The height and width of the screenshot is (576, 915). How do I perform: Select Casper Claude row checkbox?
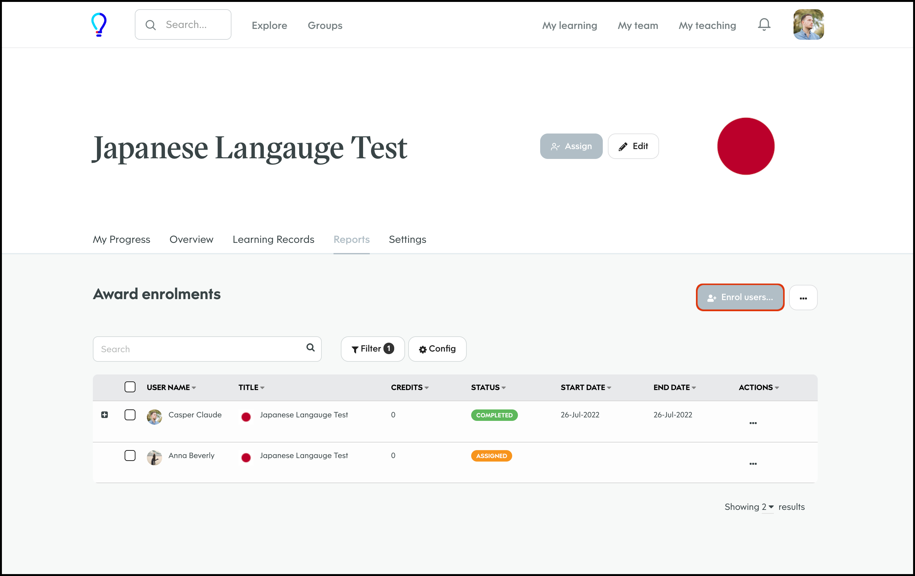[130, 415]
